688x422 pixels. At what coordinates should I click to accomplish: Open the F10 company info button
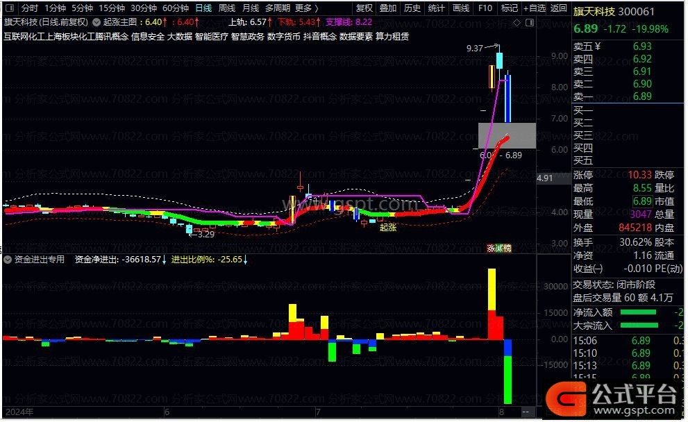(x=485, y=8)
